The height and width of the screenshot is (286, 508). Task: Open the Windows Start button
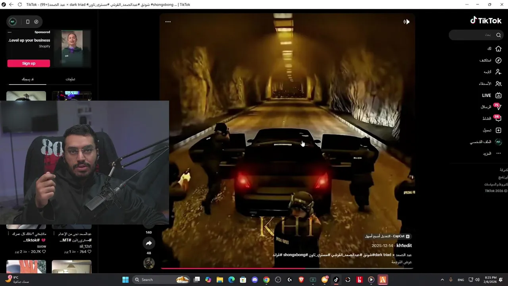125,280
